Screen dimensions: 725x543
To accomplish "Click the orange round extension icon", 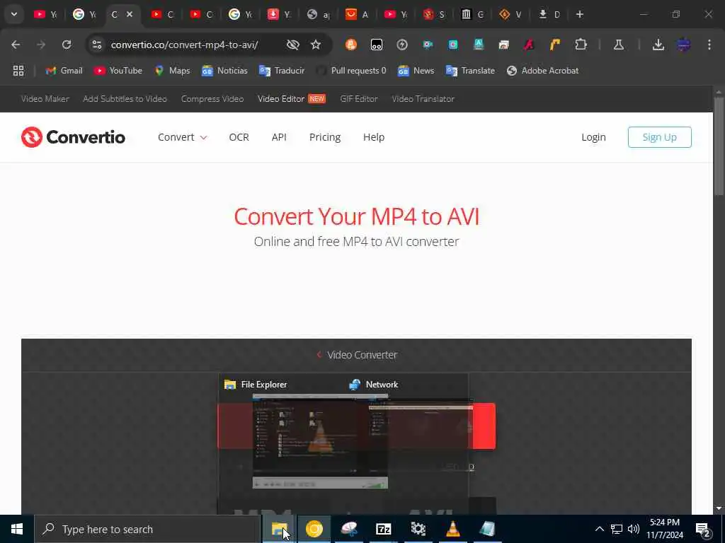I will (x=351, y=45).
